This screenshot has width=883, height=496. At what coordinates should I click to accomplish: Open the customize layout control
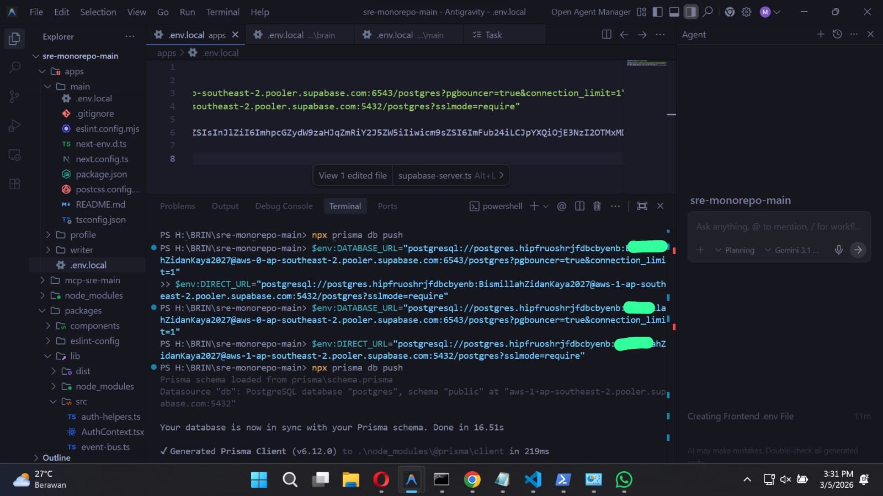(x=641, y=12)
